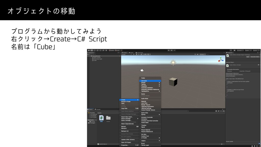Click the Execution Order button
The image size is (261, 147).
click(255, 57)
